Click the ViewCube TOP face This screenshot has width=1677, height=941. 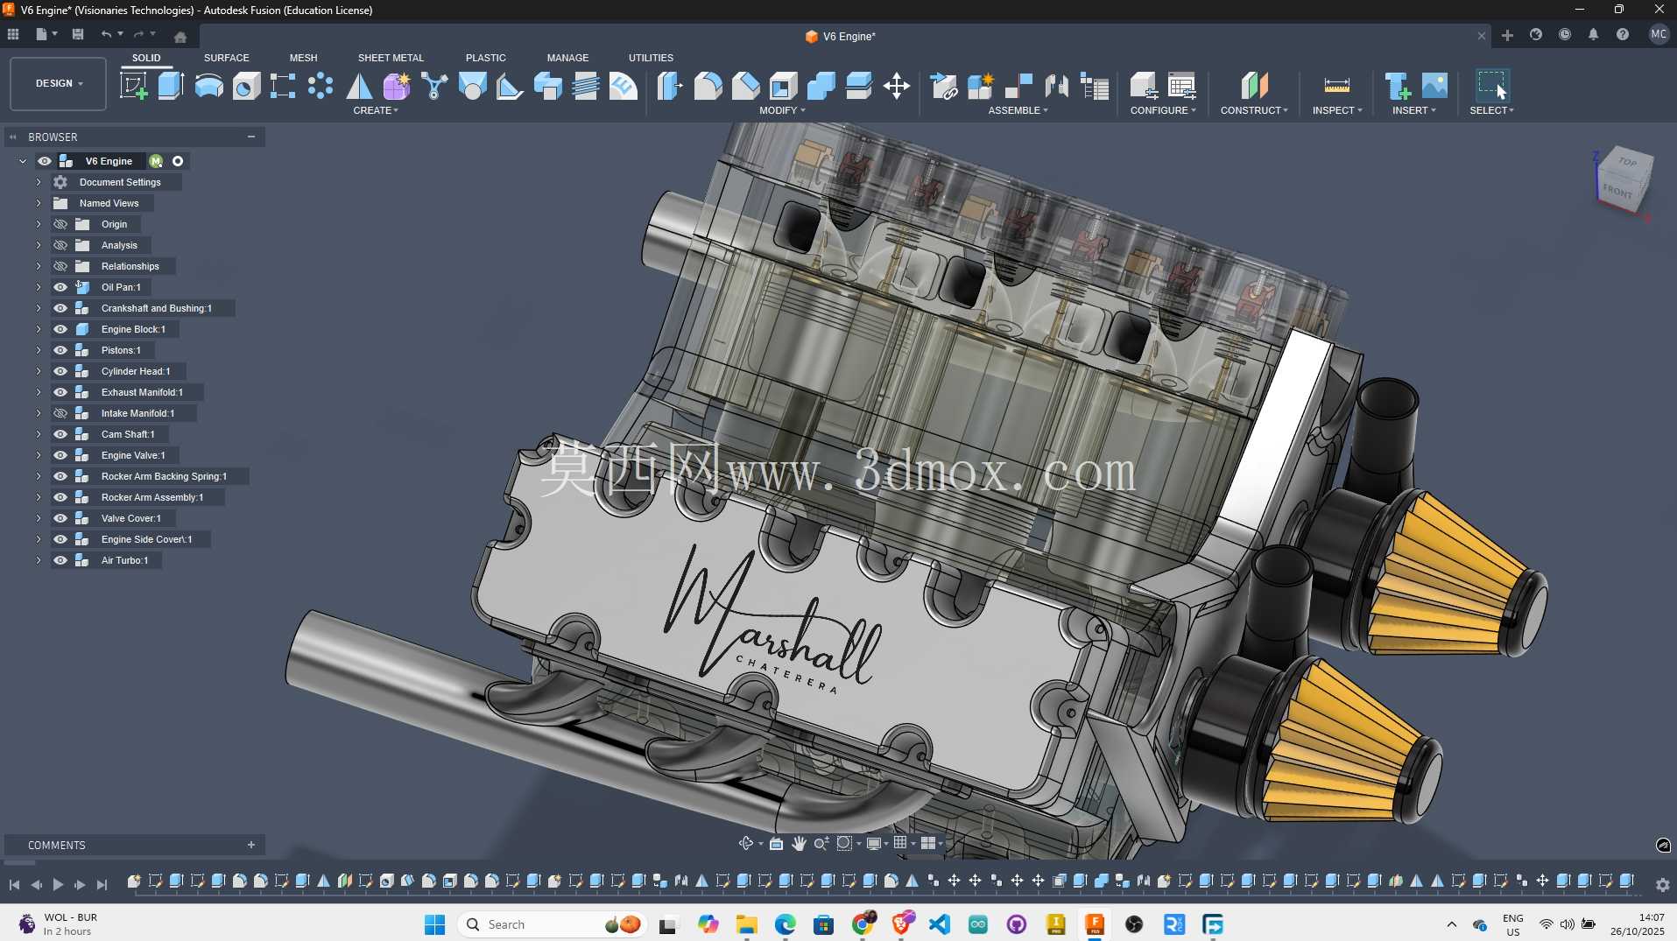1627,162
